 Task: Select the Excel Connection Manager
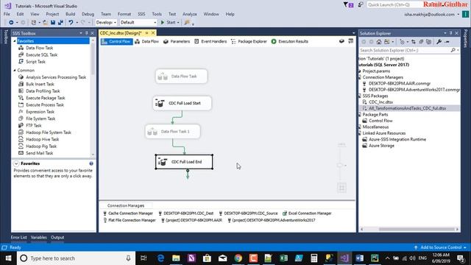[x=307, y=213]
